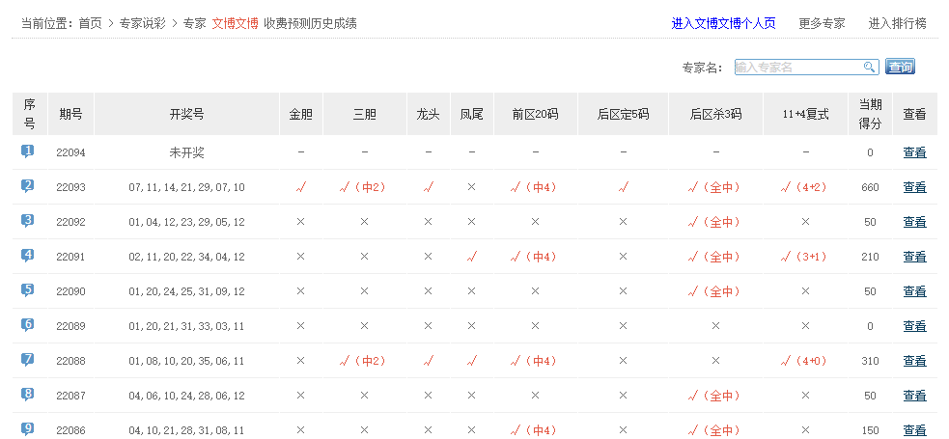Open 查看 link for issue 22094
Viewport: 949px width, 439px height.
point(914,152)
